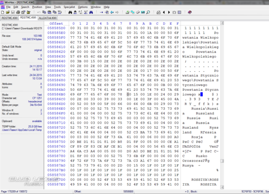Viewport: 269px width, 194px height.
Task: Click the purple Help book icon
Action: pos(189,12)
